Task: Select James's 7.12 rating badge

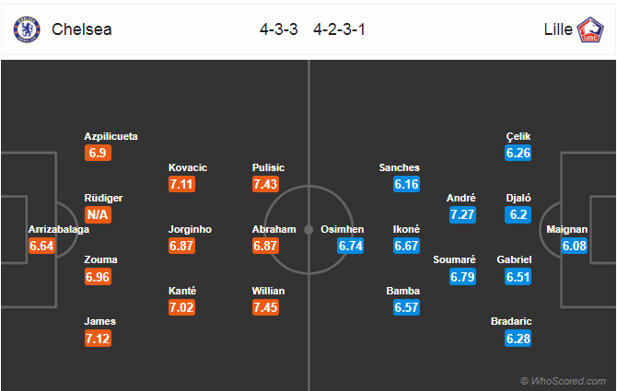Action: pyautogui.click(x=98, y=339)
